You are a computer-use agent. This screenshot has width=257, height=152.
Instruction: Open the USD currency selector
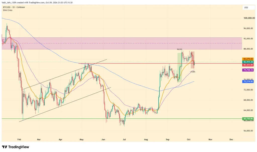[248, 8]
